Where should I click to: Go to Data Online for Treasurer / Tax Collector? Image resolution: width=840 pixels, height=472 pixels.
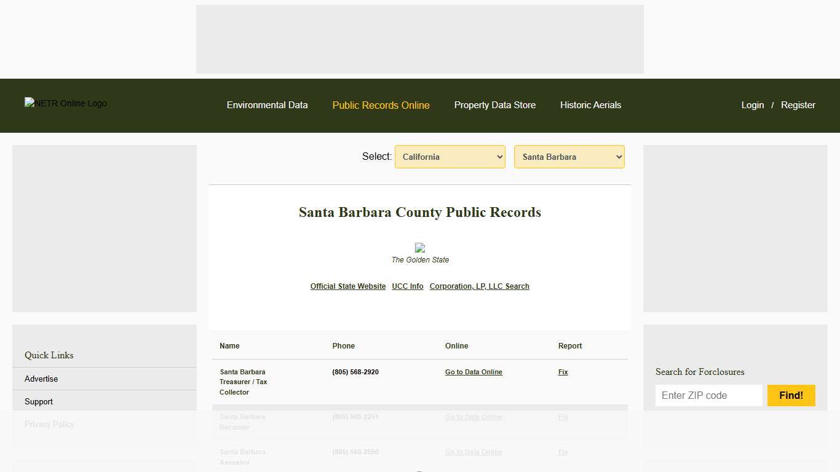pos(473,372)
